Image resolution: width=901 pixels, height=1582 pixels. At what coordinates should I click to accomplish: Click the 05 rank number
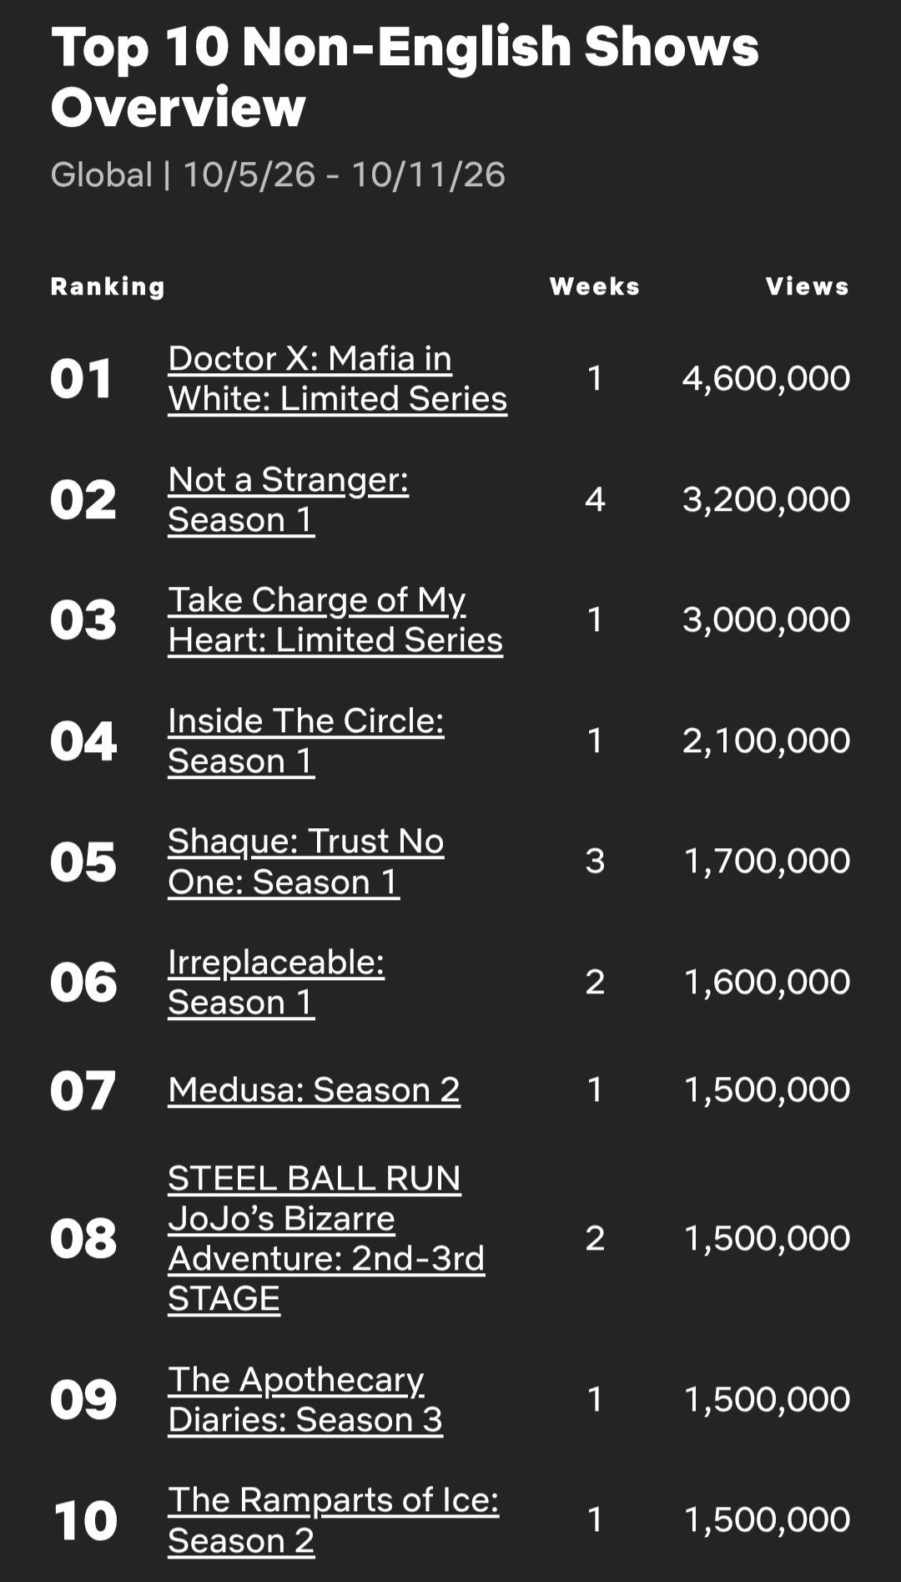[83, 862]
